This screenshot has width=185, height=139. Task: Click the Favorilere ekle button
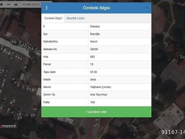96,112
